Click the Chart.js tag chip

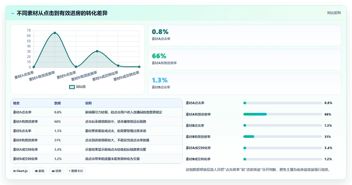click(x=20, y=171)
